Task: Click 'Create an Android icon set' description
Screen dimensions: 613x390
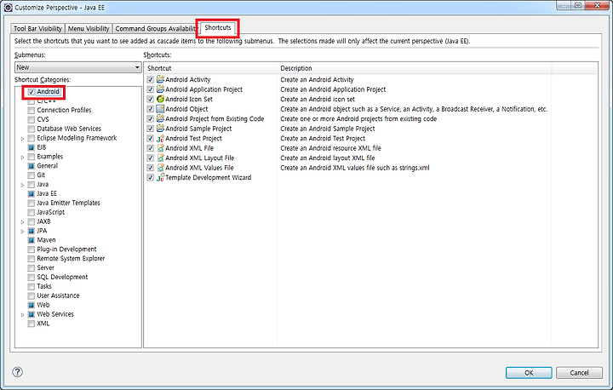Action: [x=318, y=100]
